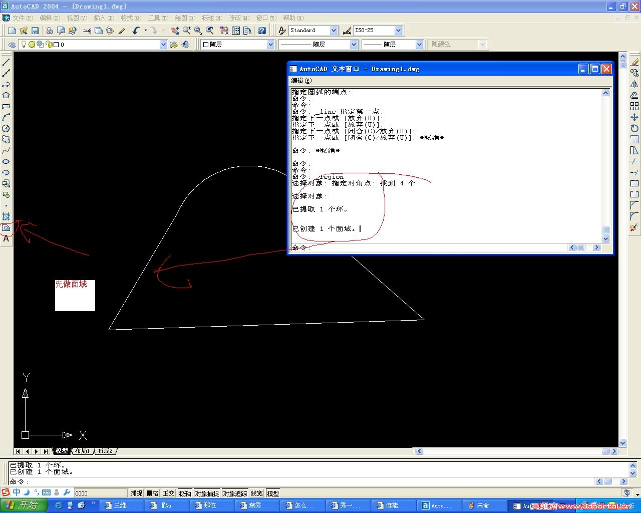Select the Region tool
The height and width of the screenshot is (513, 641).
(6, 227)
